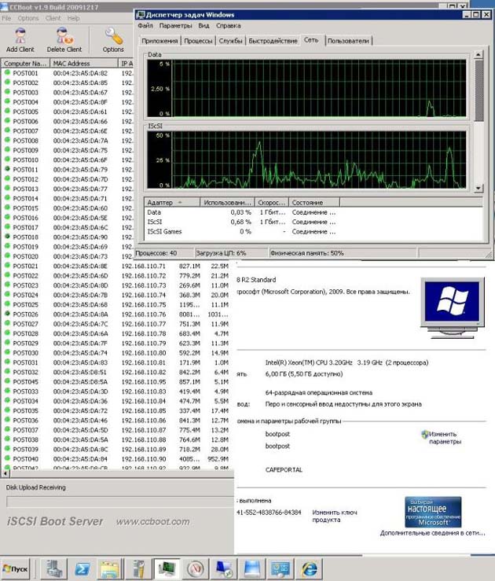Viewport: 495px width, 581px height.
Task: Click Изменить параметры link
Action: point(445,438)
